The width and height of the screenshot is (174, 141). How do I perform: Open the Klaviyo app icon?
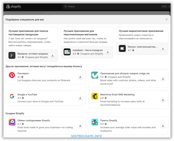click(x=122, y=48)
